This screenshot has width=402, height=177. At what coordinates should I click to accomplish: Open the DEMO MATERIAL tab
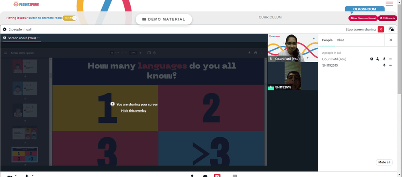tap(164, 19)
